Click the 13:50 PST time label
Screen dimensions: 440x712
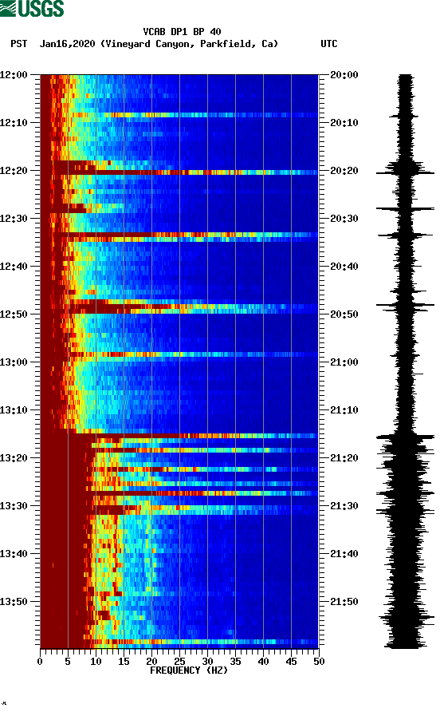point(14,602)
